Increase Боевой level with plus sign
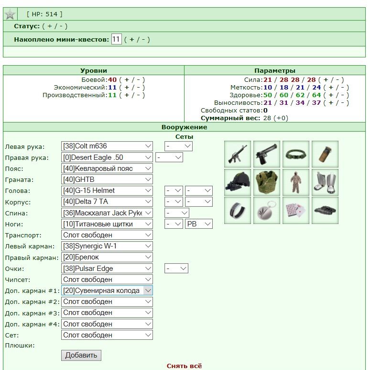This screenshot has width=371, height=370. coord(127,80)
